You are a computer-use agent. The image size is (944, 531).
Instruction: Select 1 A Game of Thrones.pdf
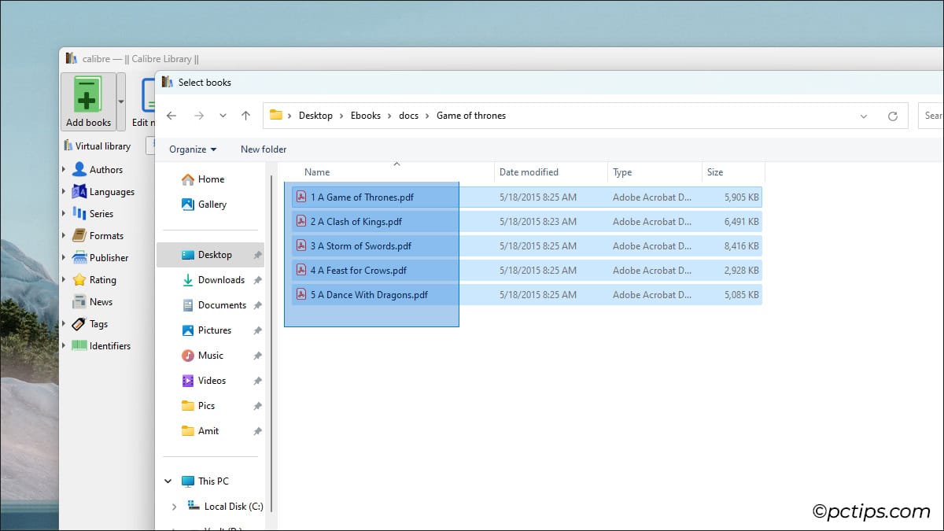point(361,197)
